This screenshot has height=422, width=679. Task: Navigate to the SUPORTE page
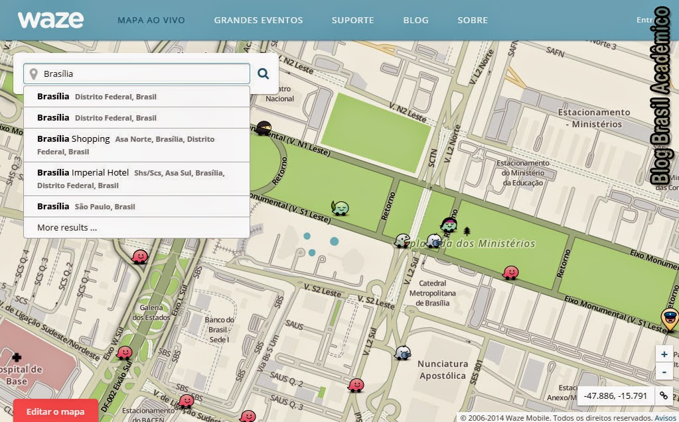tap(352, 20)
